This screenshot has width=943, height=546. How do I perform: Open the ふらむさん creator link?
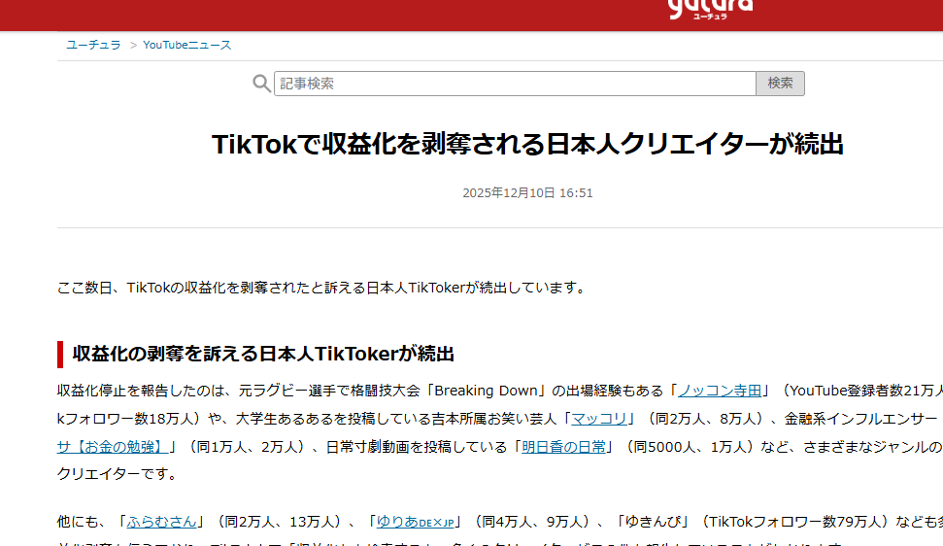point(161,522)
